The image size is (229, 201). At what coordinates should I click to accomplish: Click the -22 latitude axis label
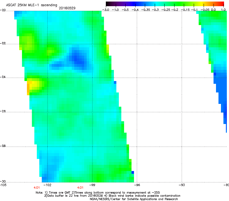tap(3, 43)
